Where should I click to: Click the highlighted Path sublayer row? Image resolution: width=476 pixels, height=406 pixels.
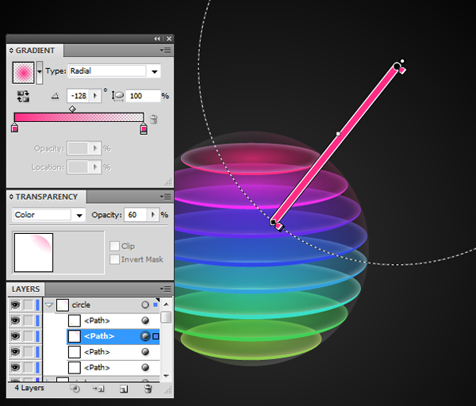click(x=113, y=336)
